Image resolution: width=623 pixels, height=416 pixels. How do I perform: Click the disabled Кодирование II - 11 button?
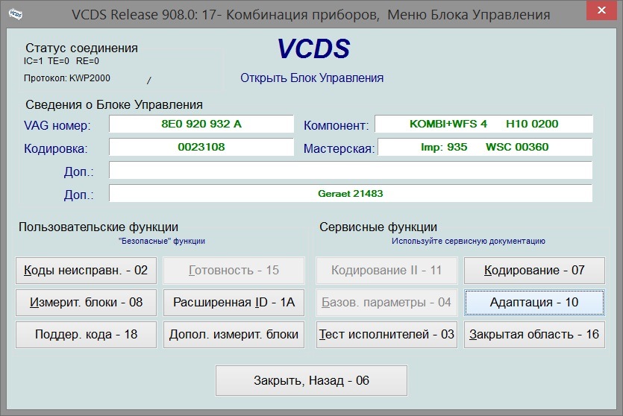pos(386,271)
